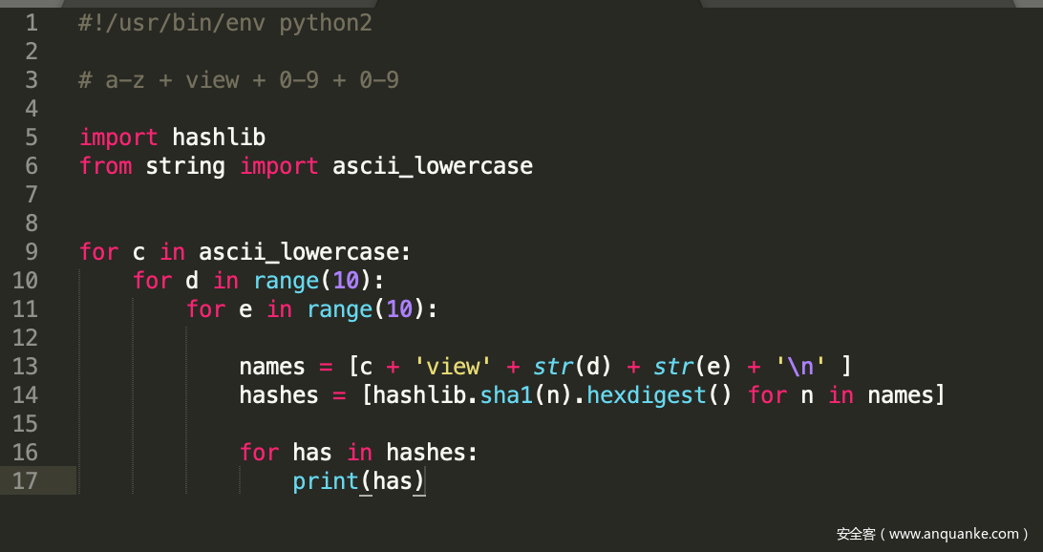This screenshot has width=1043, height=552.
Task: Click line number 9 in the gutter
Action: click(x=32, y=252)
